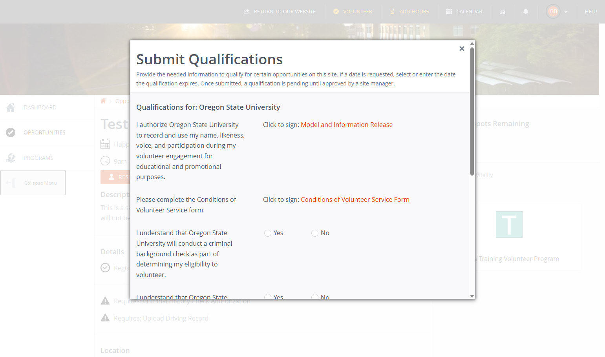Viewport: 605px width, 357px height.
Task: Click the Programs hand-globe icon
Action: [11, 158]
